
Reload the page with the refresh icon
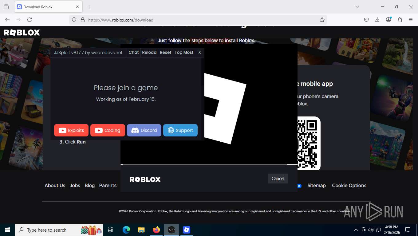pos(30,20)
